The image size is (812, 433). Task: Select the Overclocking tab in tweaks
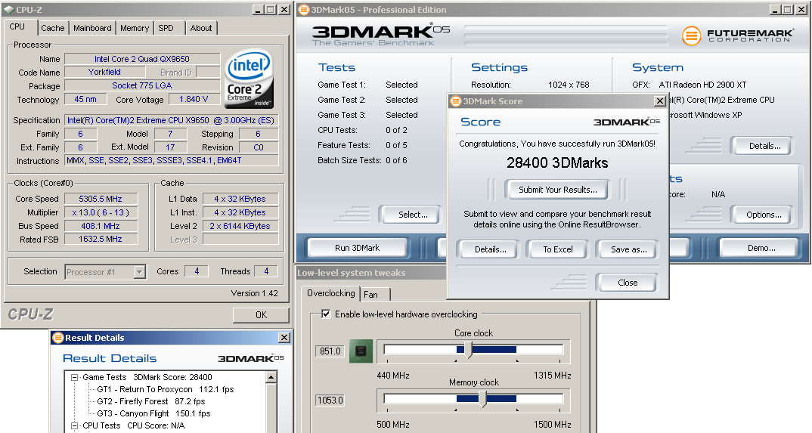tap(331, 292)
